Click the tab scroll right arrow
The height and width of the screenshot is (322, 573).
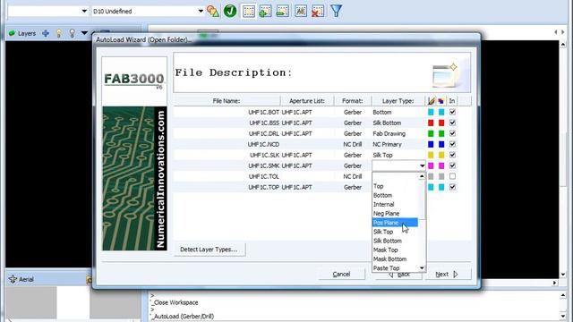pyautogui.click(x=563, y=32)
